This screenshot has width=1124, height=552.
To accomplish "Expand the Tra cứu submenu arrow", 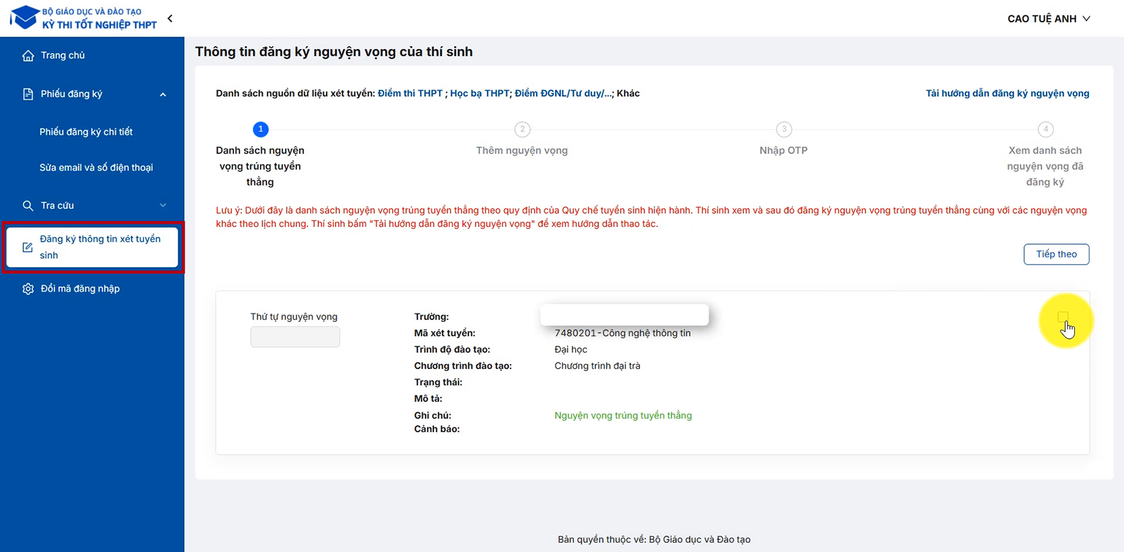I will pos(163,206).
